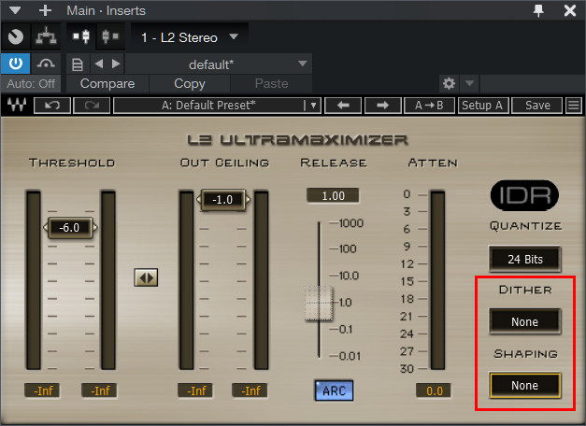Pin the plugin window
The image size is (586, 426).
[x=538, y=10]
